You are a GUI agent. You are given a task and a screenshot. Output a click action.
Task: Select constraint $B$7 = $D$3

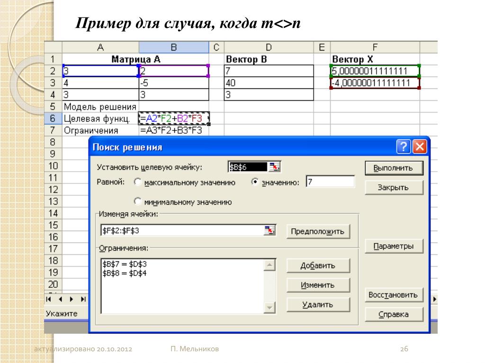point(125,264)
